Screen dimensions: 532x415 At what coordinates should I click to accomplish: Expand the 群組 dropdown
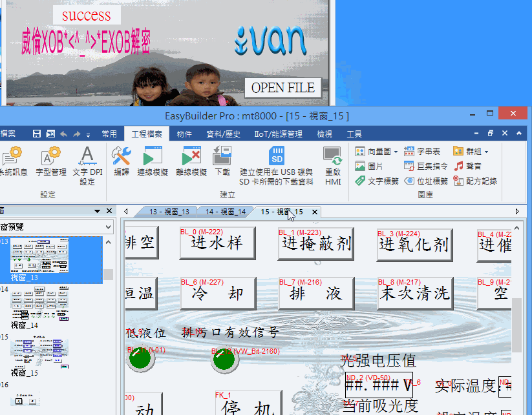click(x=486, y=151)
